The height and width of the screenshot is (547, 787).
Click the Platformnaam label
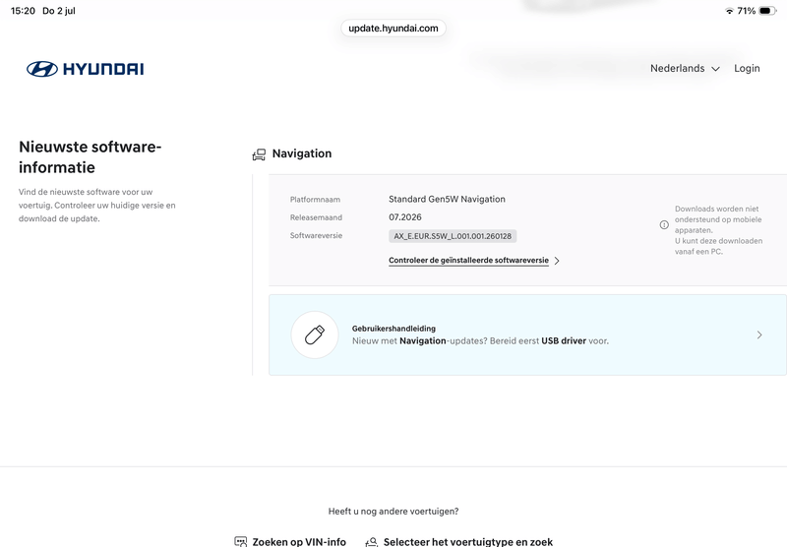tap(315, 200)
